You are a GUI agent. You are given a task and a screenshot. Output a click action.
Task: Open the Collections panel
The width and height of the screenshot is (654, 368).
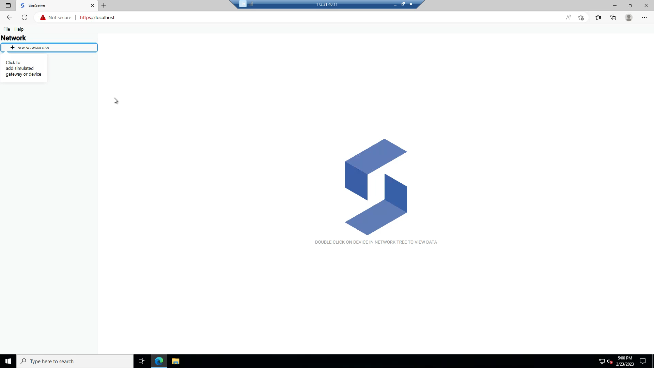pyautogui.click(x=613, y=17)
